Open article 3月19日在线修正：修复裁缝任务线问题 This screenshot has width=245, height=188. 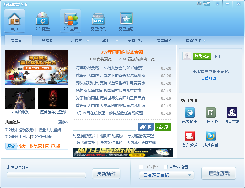(109, 113)
